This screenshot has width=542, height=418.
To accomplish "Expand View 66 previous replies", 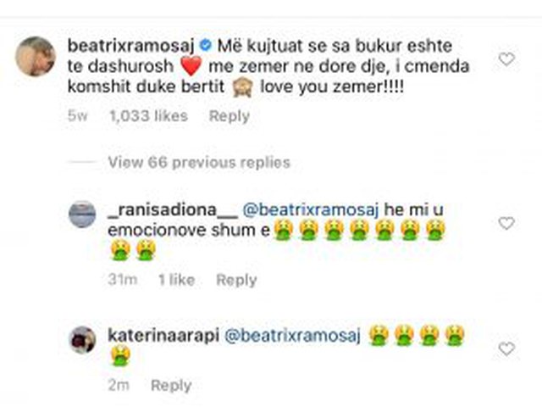I will (199, 162).
